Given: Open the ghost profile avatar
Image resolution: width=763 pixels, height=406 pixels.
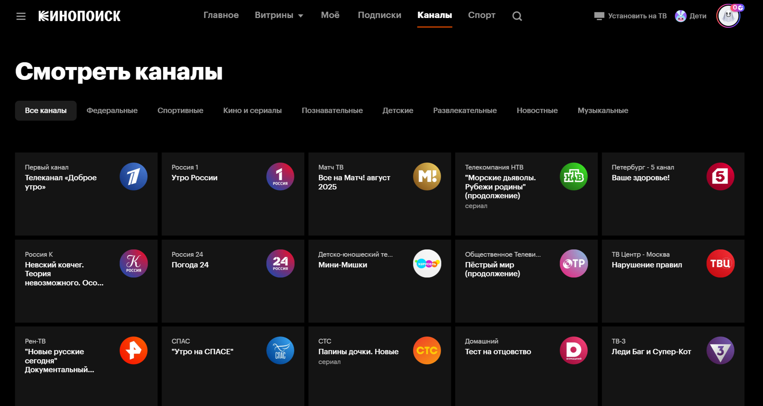Looking at the screenshot, I should click(x=728, y=16).
